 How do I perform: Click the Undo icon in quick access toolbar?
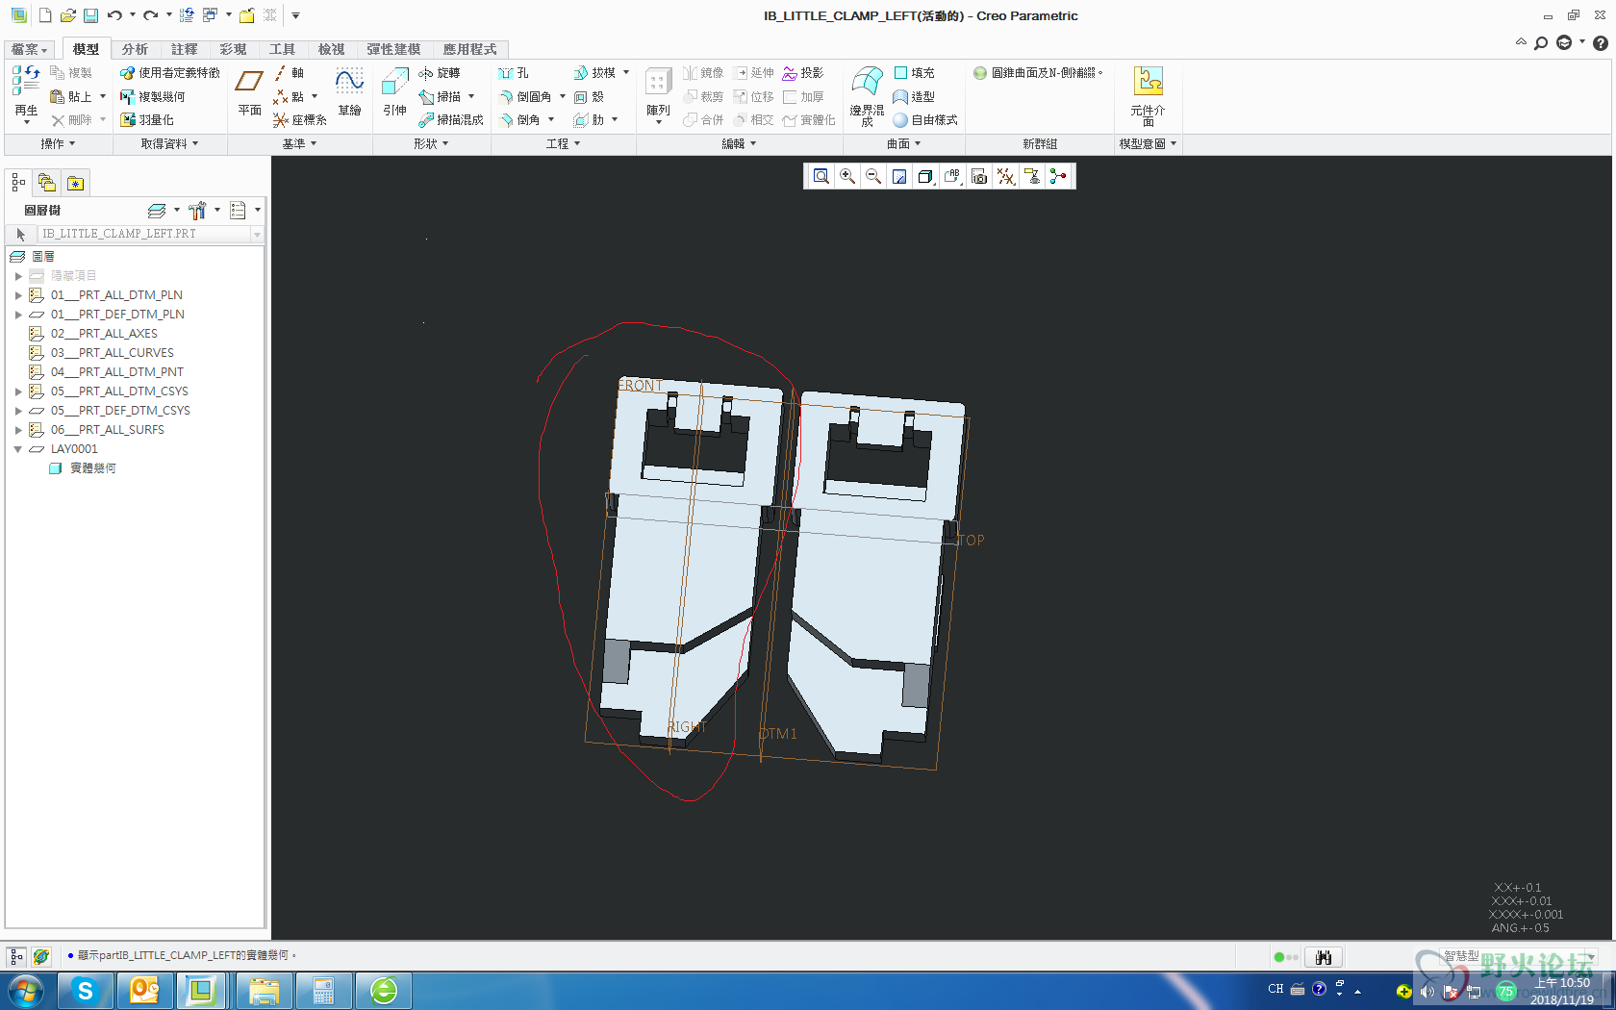point(115,15)
